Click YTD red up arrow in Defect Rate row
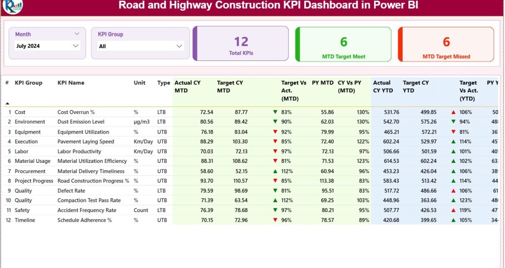Image resolution: width=505 pixels, height=268 pixels. 453,191
